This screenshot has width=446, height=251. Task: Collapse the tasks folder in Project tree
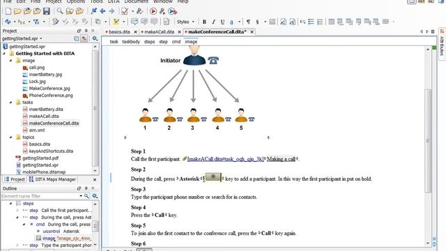[11, 102]
